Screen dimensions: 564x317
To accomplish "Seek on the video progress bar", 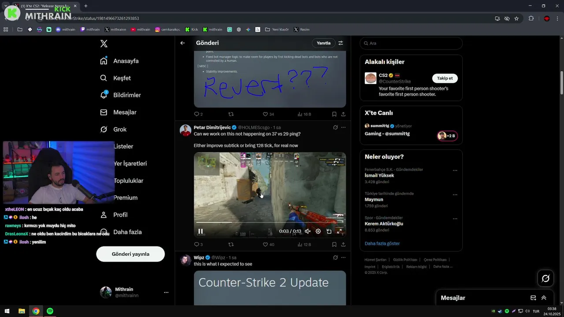I will tap(270, 223).
